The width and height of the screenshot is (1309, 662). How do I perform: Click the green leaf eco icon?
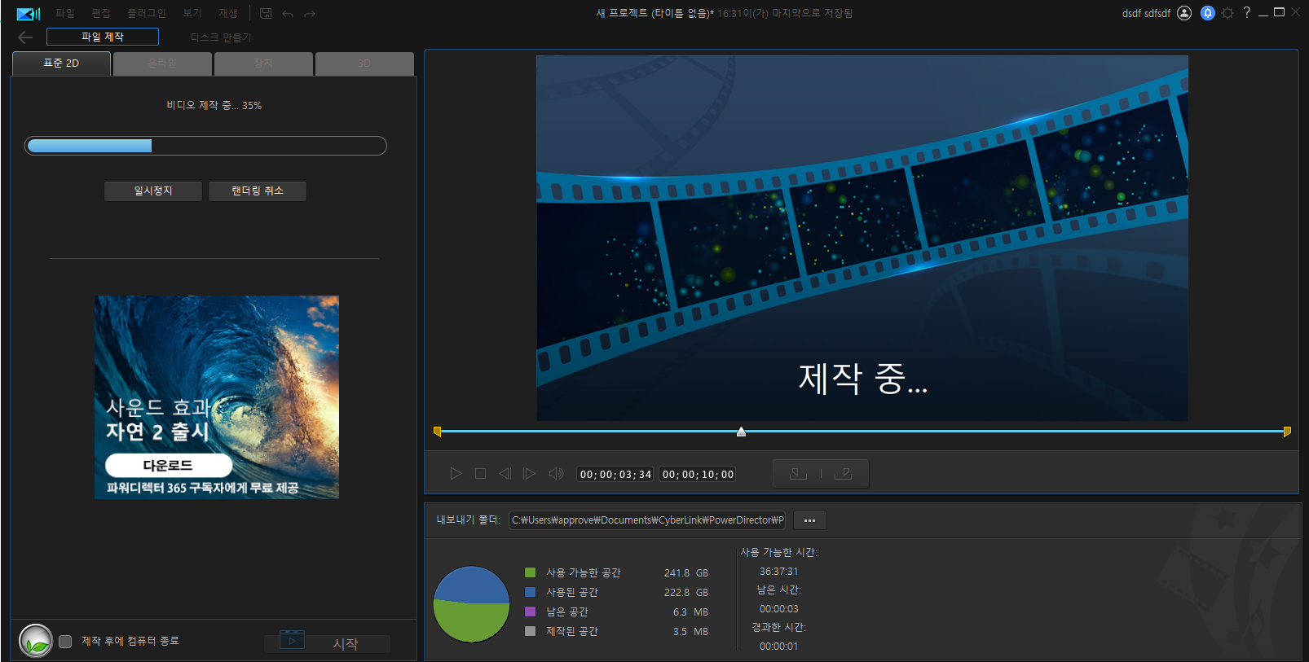point(36,641)
